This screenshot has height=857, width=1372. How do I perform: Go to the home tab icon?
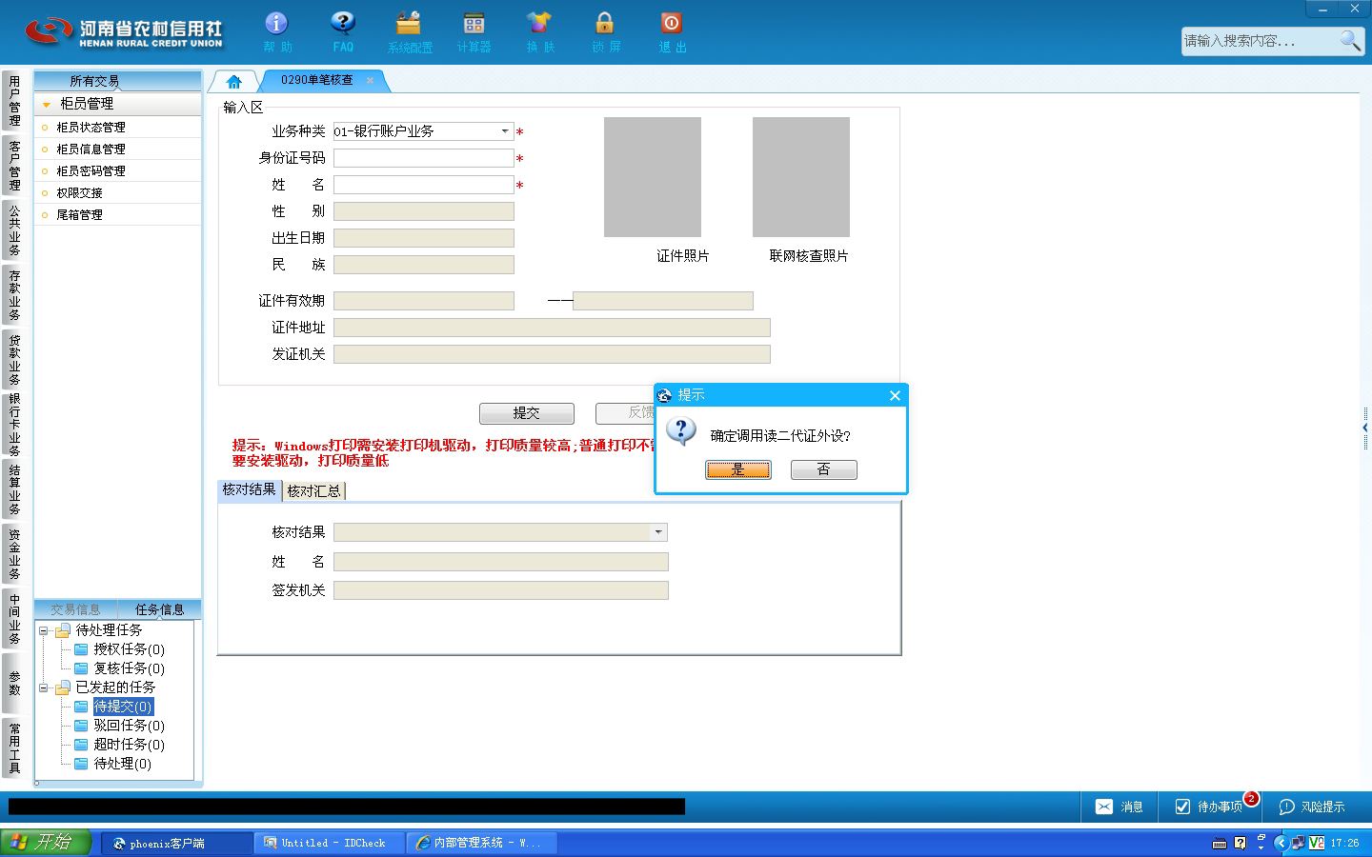coord(233,81)
